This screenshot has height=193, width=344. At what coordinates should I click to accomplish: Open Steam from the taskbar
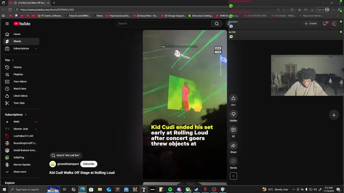pos(196,190)
